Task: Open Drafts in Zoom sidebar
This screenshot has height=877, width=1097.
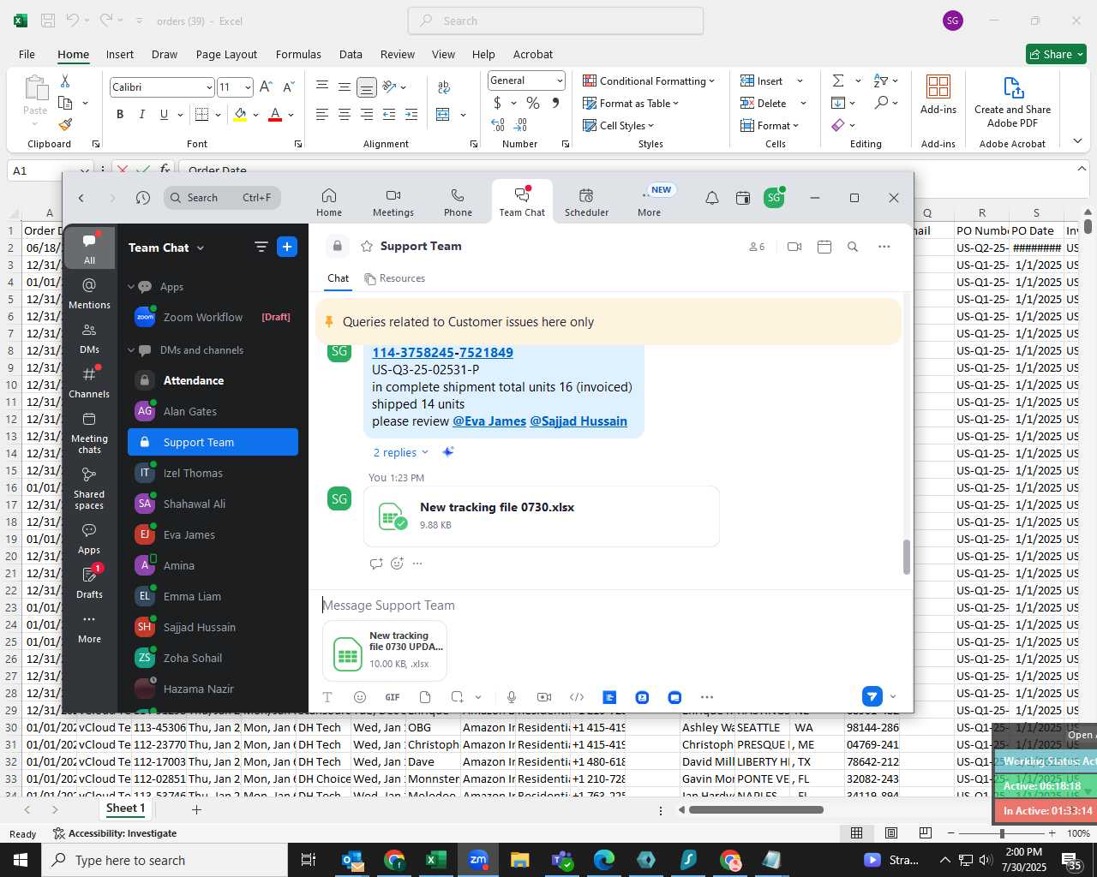Action: (89, 582)
